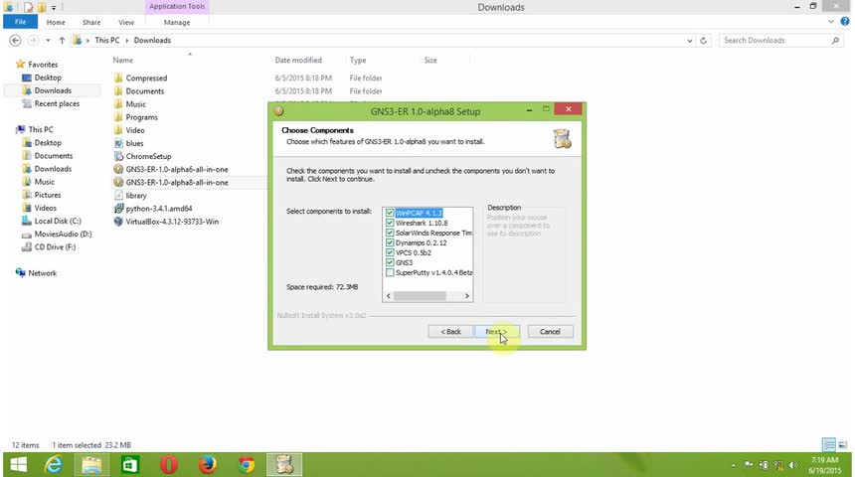
Task: Select the Application Tools contextual tab
Action: point(177,7)
